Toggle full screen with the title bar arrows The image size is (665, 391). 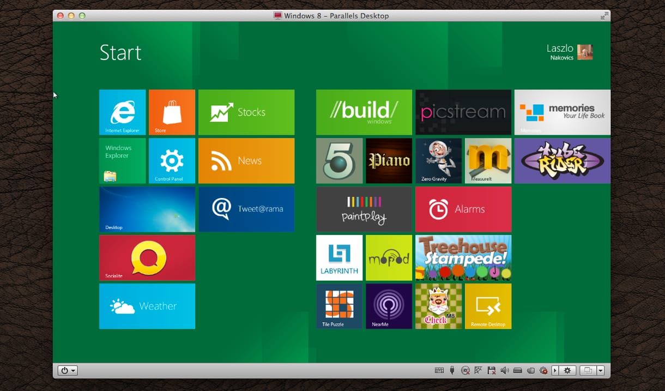(604, 16)
